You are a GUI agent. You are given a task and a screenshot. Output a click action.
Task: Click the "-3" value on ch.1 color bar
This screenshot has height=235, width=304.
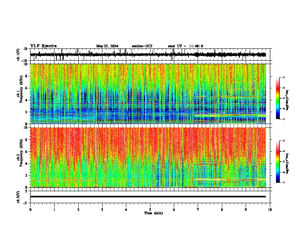(283, 77)
